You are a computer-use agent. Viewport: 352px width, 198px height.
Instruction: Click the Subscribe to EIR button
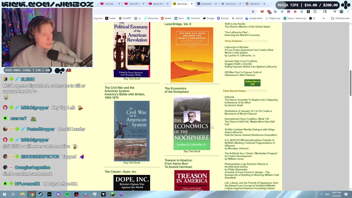(x=252, y=83)
